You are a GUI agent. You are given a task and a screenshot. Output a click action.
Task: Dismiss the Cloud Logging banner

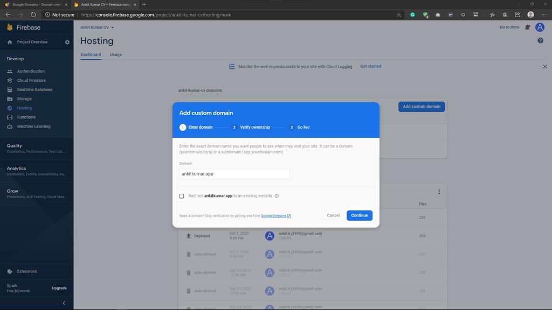[545, 66]
